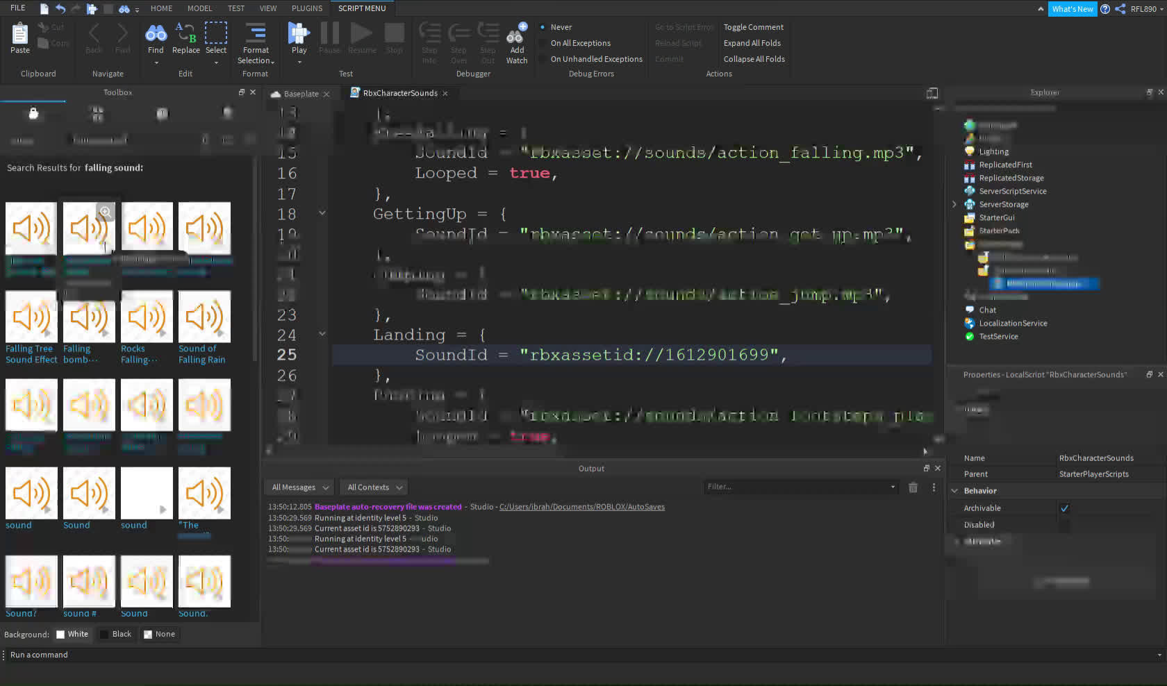Select the Never debug errors radio option
Image resolution: width=1167 pixels, height=686 pixels.
point(543,27)
